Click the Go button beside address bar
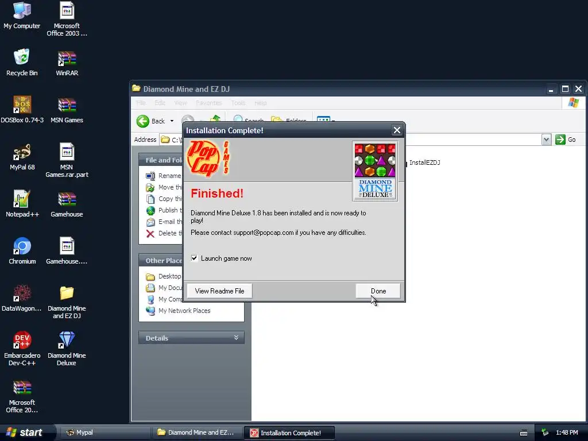Image resolution: width=588 pixels, height=441 pixels. (x=566, y=140)
